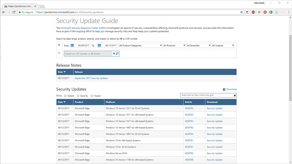
Task: Sort the grid by Article header
Action: pyautogui.click(x=194, y=102)
